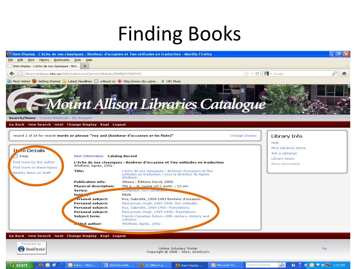Open the Help menu

(89, 60)
